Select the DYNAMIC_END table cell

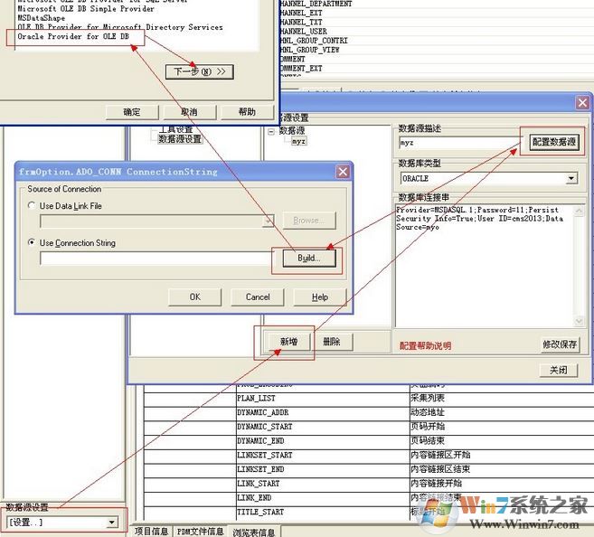(x=322, y=441)
